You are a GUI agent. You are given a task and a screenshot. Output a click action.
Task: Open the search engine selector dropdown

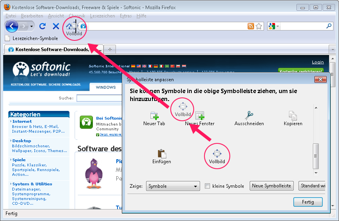coord(274,26)
